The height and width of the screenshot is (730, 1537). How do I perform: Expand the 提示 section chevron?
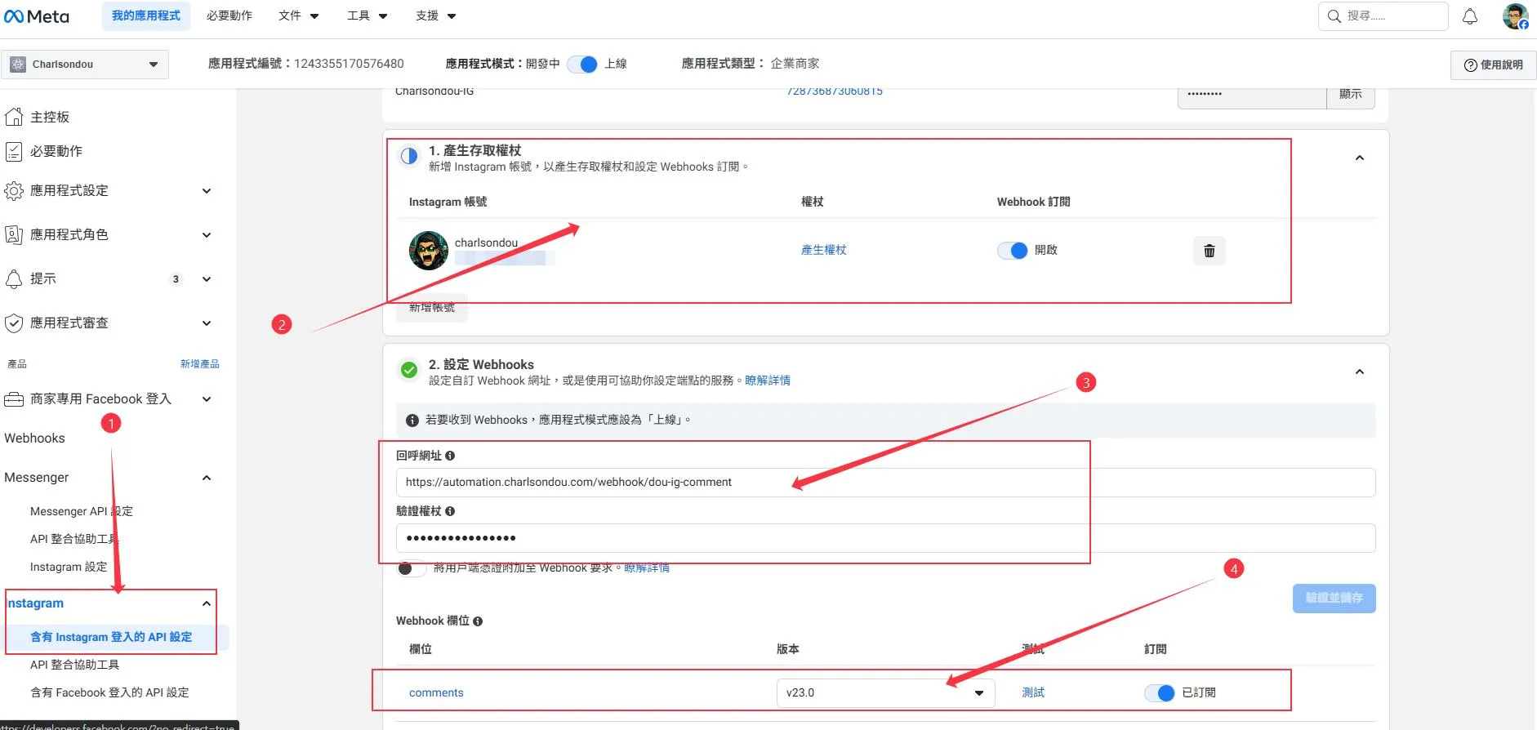coord(207,279)
